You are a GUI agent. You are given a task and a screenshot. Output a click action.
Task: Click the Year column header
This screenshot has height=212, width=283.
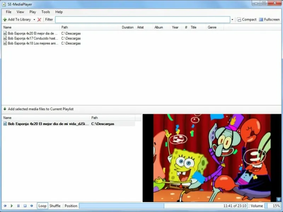pyautogui.click(x=175, y=28)
